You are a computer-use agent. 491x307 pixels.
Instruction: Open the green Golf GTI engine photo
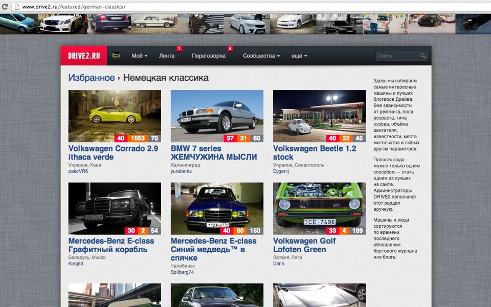319,209
